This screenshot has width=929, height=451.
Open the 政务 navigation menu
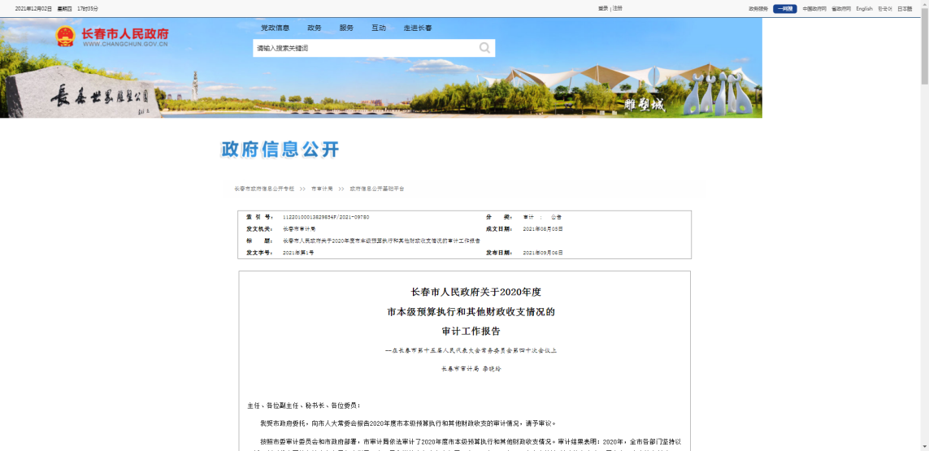315,28
